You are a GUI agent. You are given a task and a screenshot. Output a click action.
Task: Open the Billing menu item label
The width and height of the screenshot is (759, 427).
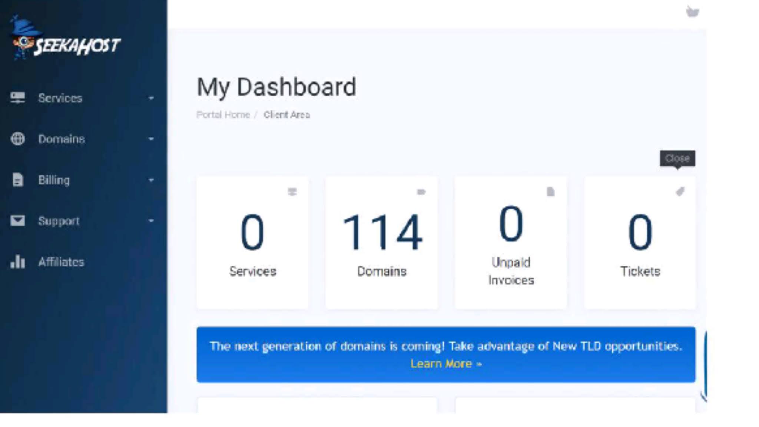pyautogui.click(x=54, y=180)
